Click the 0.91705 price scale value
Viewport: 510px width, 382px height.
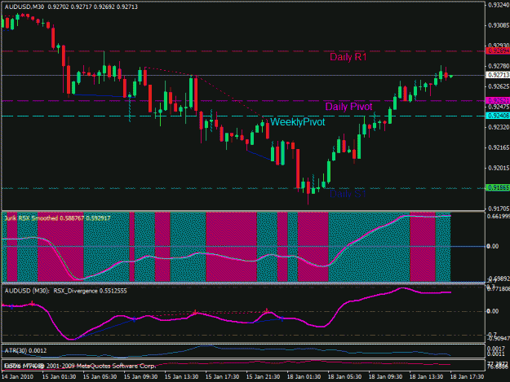pyautogui.click(x=499, y=209)
